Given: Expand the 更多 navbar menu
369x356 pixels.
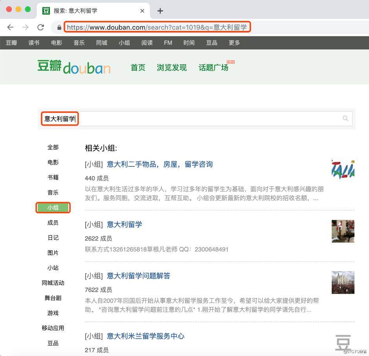Looking at the screenshot, I should tap(234, 43).
